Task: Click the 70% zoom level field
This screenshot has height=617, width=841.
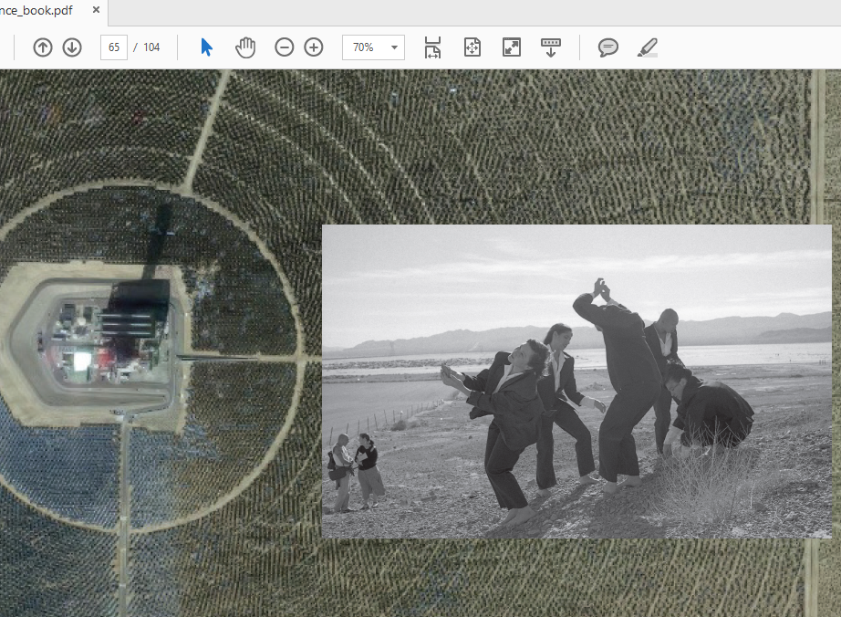Action: pos(365,47)
